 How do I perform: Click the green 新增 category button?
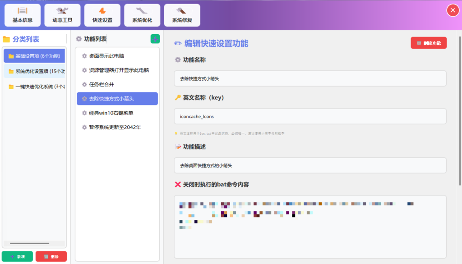17,256
